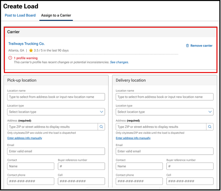Click the delivery Contact Name field
This screenshot has width=221, height=191.
[x=139, y=166]
